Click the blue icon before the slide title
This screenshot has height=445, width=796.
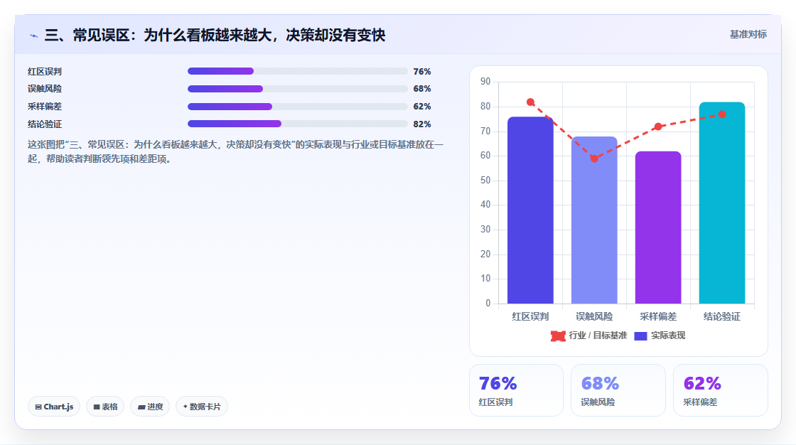pyautogui.click(x=33, y=36)
